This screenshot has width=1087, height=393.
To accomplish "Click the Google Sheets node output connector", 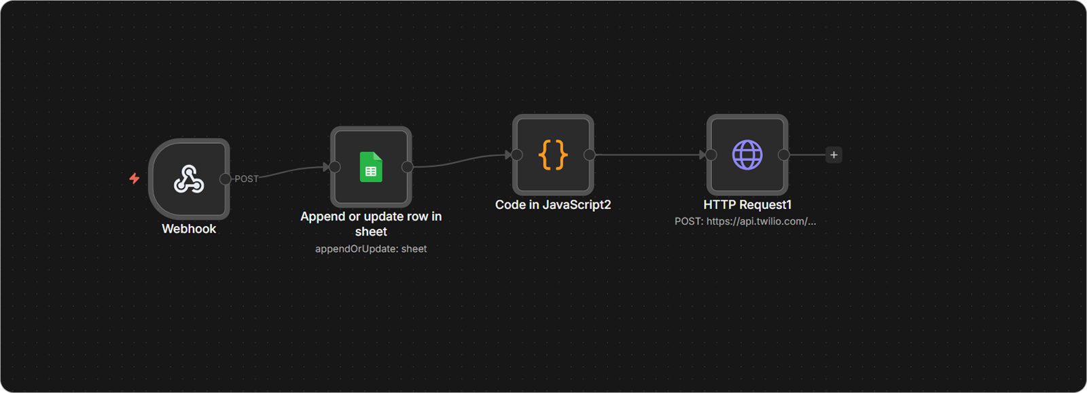I will tap(408, 167).
